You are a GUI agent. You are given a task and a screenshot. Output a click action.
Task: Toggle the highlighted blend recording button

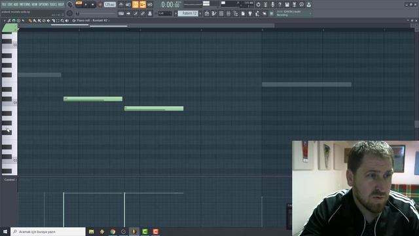tap(143, 5)
